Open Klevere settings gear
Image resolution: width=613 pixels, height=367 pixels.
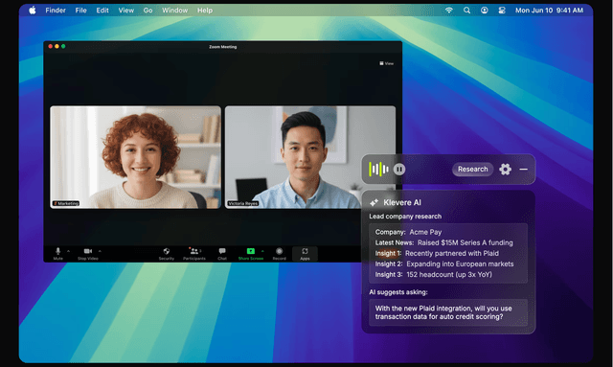click(x=505, y=169)
